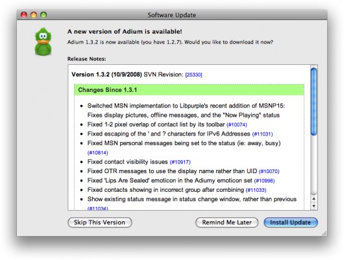Open ticket #10070 link
The image size is (344, 260).
tap(269, 171)
